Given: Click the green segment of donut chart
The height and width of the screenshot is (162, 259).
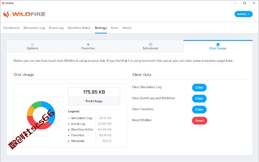Looking at the screenshot, I should [36, 104].
